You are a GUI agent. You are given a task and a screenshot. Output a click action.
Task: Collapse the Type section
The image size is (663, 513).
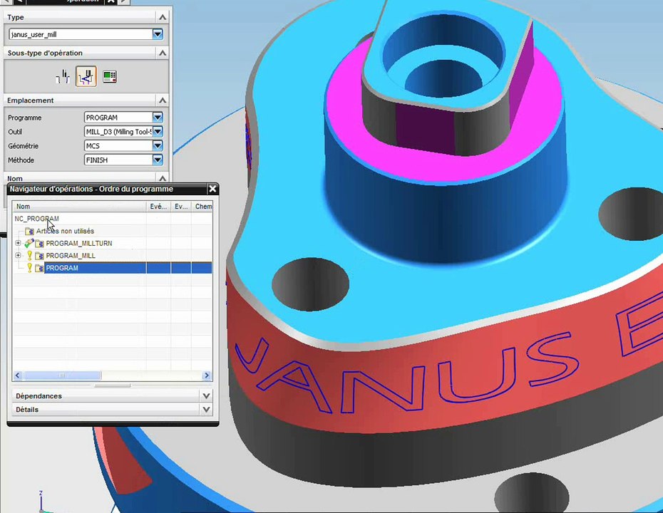[x=163, y=17]
